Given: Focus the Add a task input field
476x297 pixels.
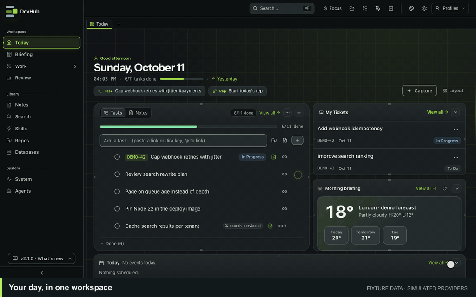Looking at the screenshot, I should pos(183,140).
